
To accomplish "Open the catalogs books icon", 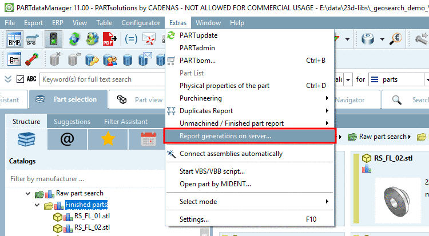I will click(x=27, y=140).
